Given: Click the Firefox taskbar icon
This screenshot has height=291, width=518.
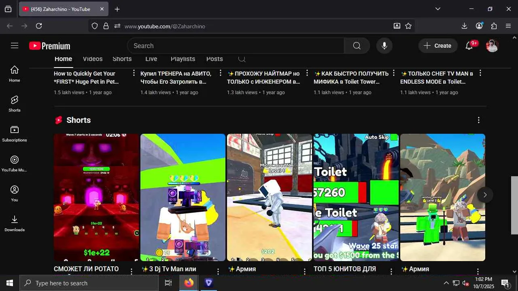Looking at the screenshot, I should (189, 283).
